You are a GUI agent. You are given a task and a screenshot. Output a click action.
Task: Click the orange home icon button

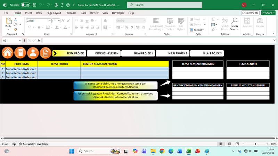point(8,53)
